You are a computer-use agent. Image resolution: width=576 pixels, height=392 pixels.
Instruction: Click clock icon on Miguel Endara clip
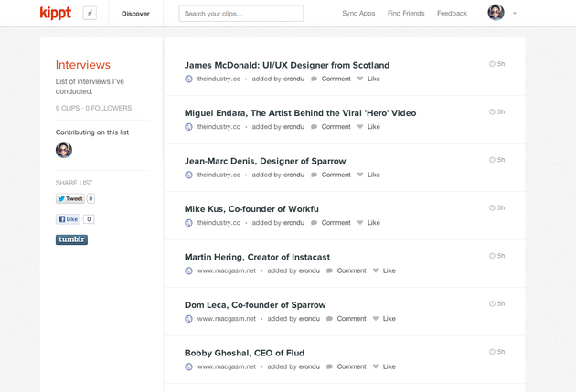(492, 112)
